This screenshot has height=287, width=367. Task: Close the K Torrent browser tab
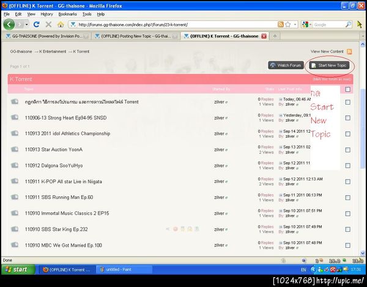coord(264,36)
